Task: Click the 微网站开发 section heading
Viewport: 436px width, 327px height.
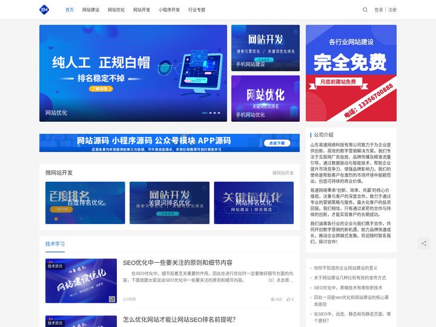Action: [x=59, y=173]
